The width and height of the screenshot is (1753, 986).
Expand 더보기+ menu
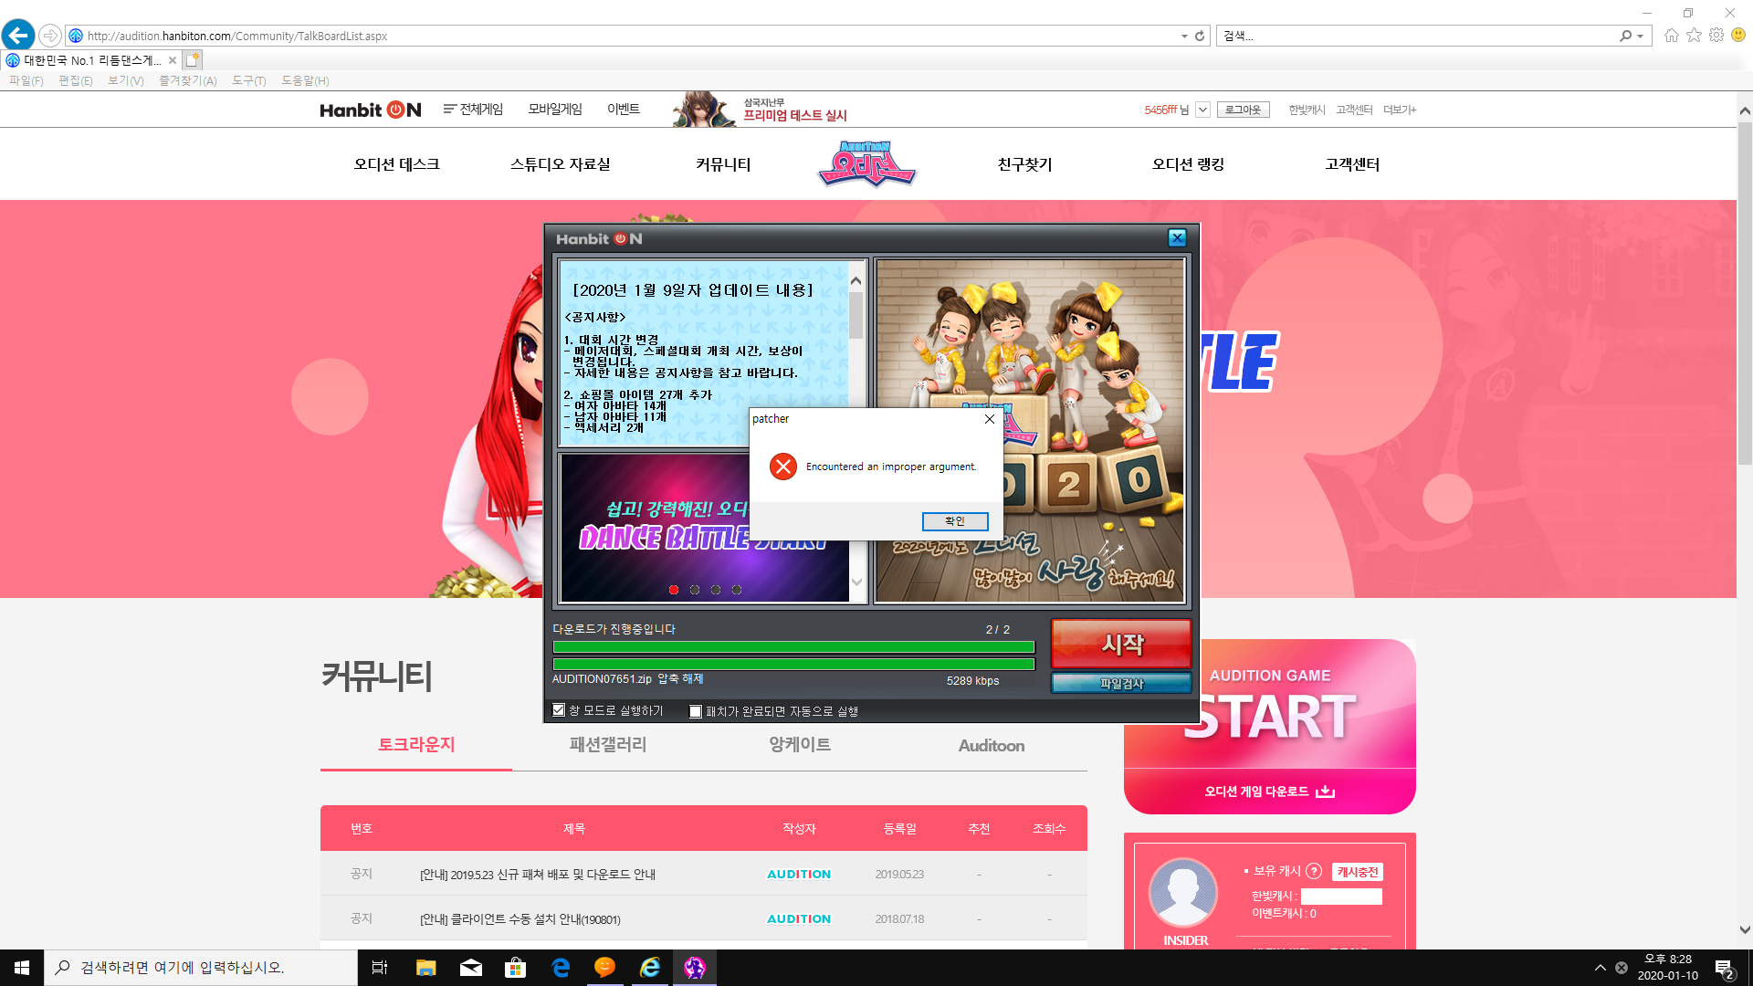[1400, 110]
